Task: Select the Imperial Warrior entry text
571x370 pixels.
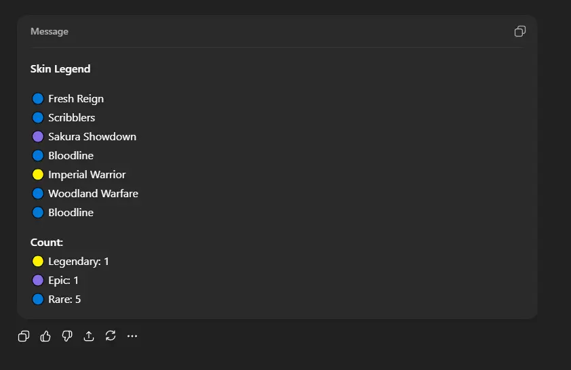Action: click(x=87, y=175)
